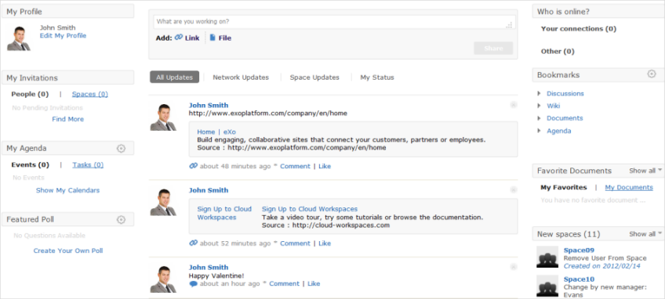Screen dimensions: 665x299
Task: Select the My Status tab
Action: click(377, 77)
